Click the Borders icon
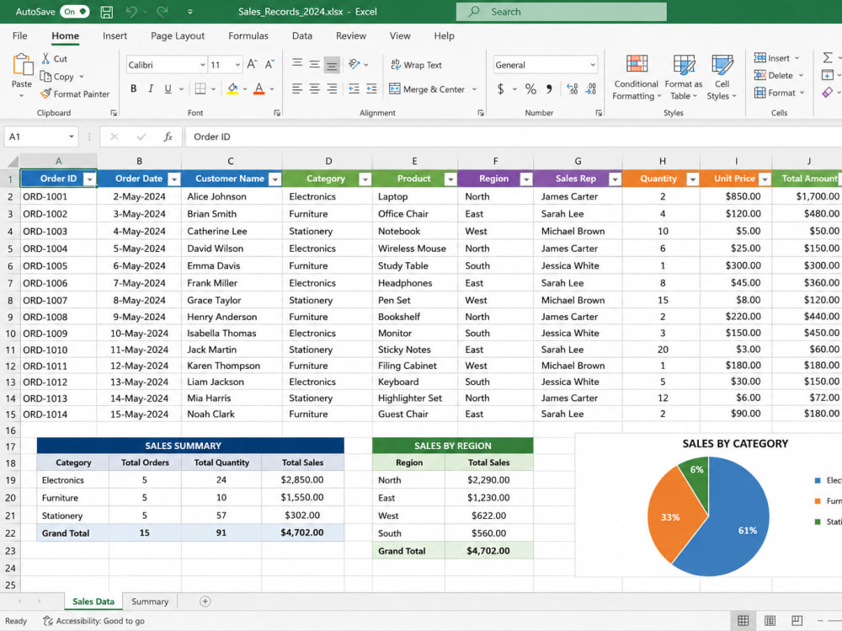Screen dimensions: 842x631 (200, 88)
